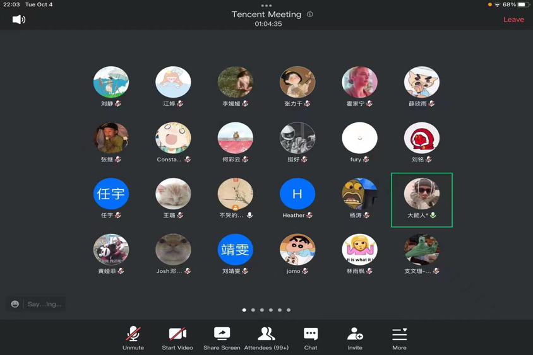
Task: Go to second participant page dot
Action: coord(253,310)
